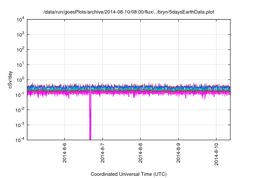The width and height of the screenshot is (254, 178).
Task: Click the 10^-4 y-axis tick label
Action: point(20,140)
